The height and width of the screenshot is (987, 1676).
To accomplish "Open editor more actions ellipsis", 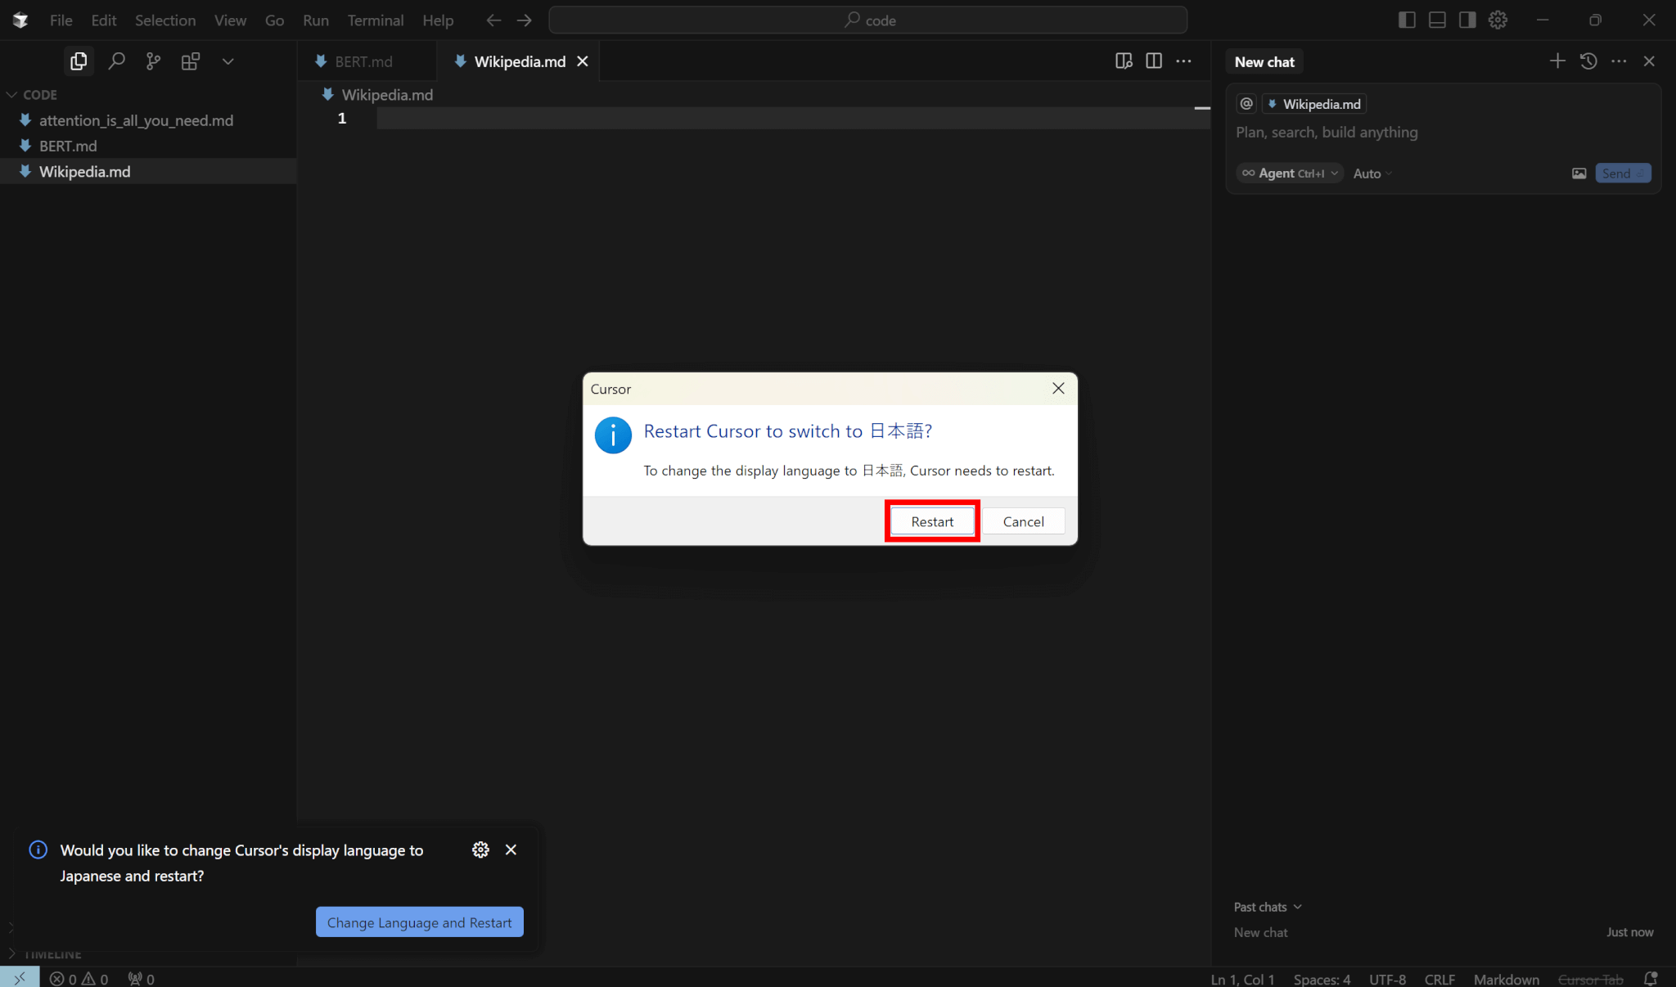I will click(x=1183, y=61).
